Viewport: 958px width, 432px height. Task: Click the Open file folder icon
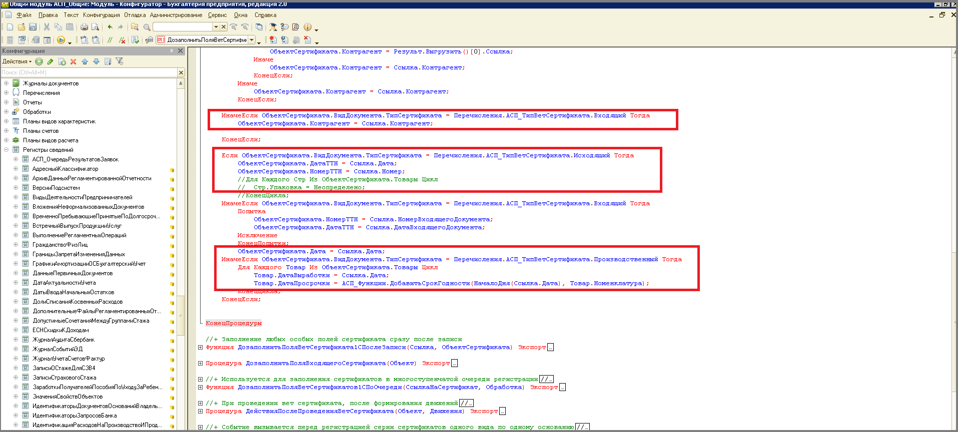coord(22,27)
